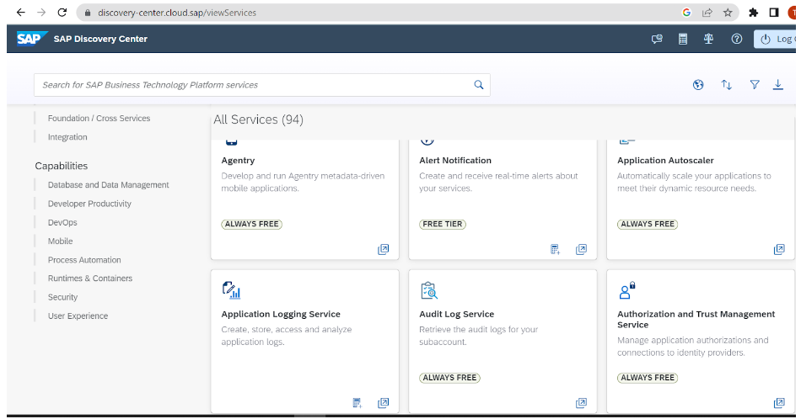
Task: Select the DevOps capability in sidebar
Action: point(62,222)
